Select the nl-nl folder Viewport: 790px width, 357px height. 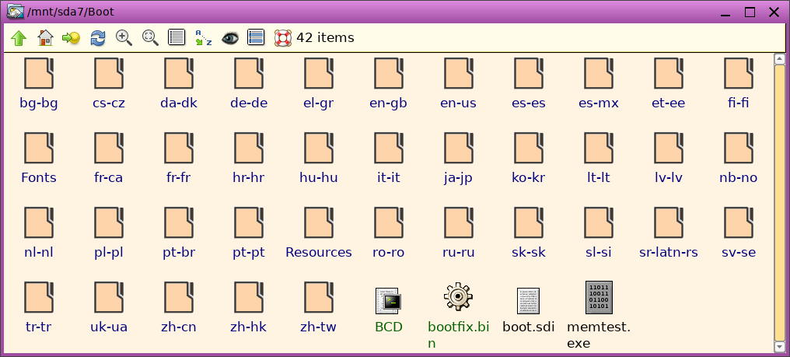pos(39,233)
